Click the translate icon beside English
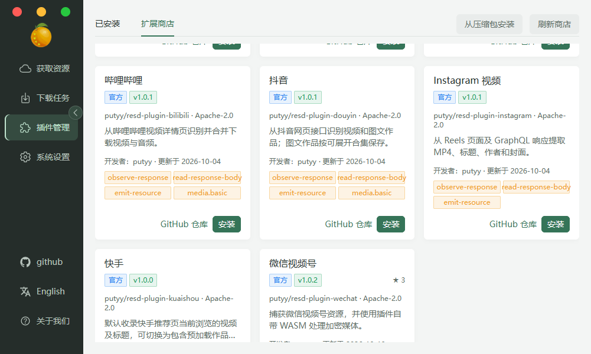591x354 pixels. coord(25,291)
